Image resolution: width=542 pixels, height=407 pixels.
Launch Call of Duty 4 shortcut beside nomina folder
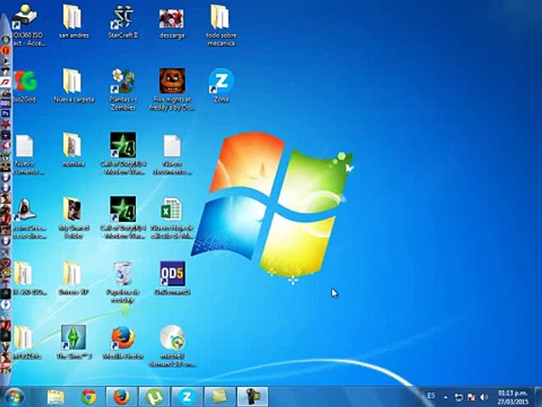(x=123, y=153)
